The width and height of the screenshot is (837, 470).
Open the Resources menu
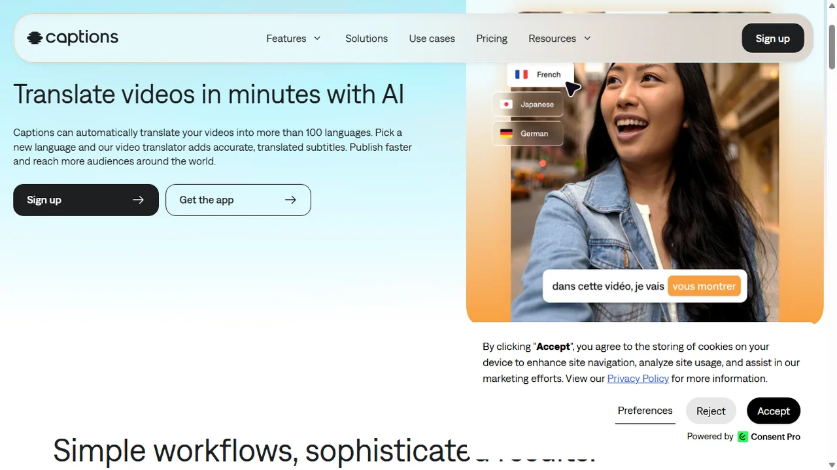point(560,39)
